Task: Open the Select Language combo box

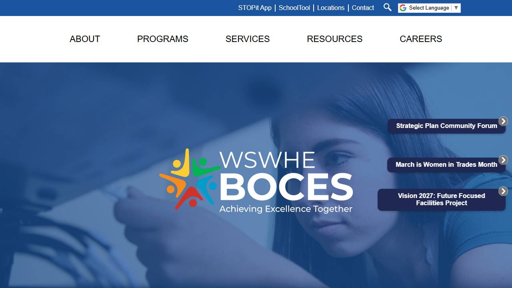Action: pos(429,8)
